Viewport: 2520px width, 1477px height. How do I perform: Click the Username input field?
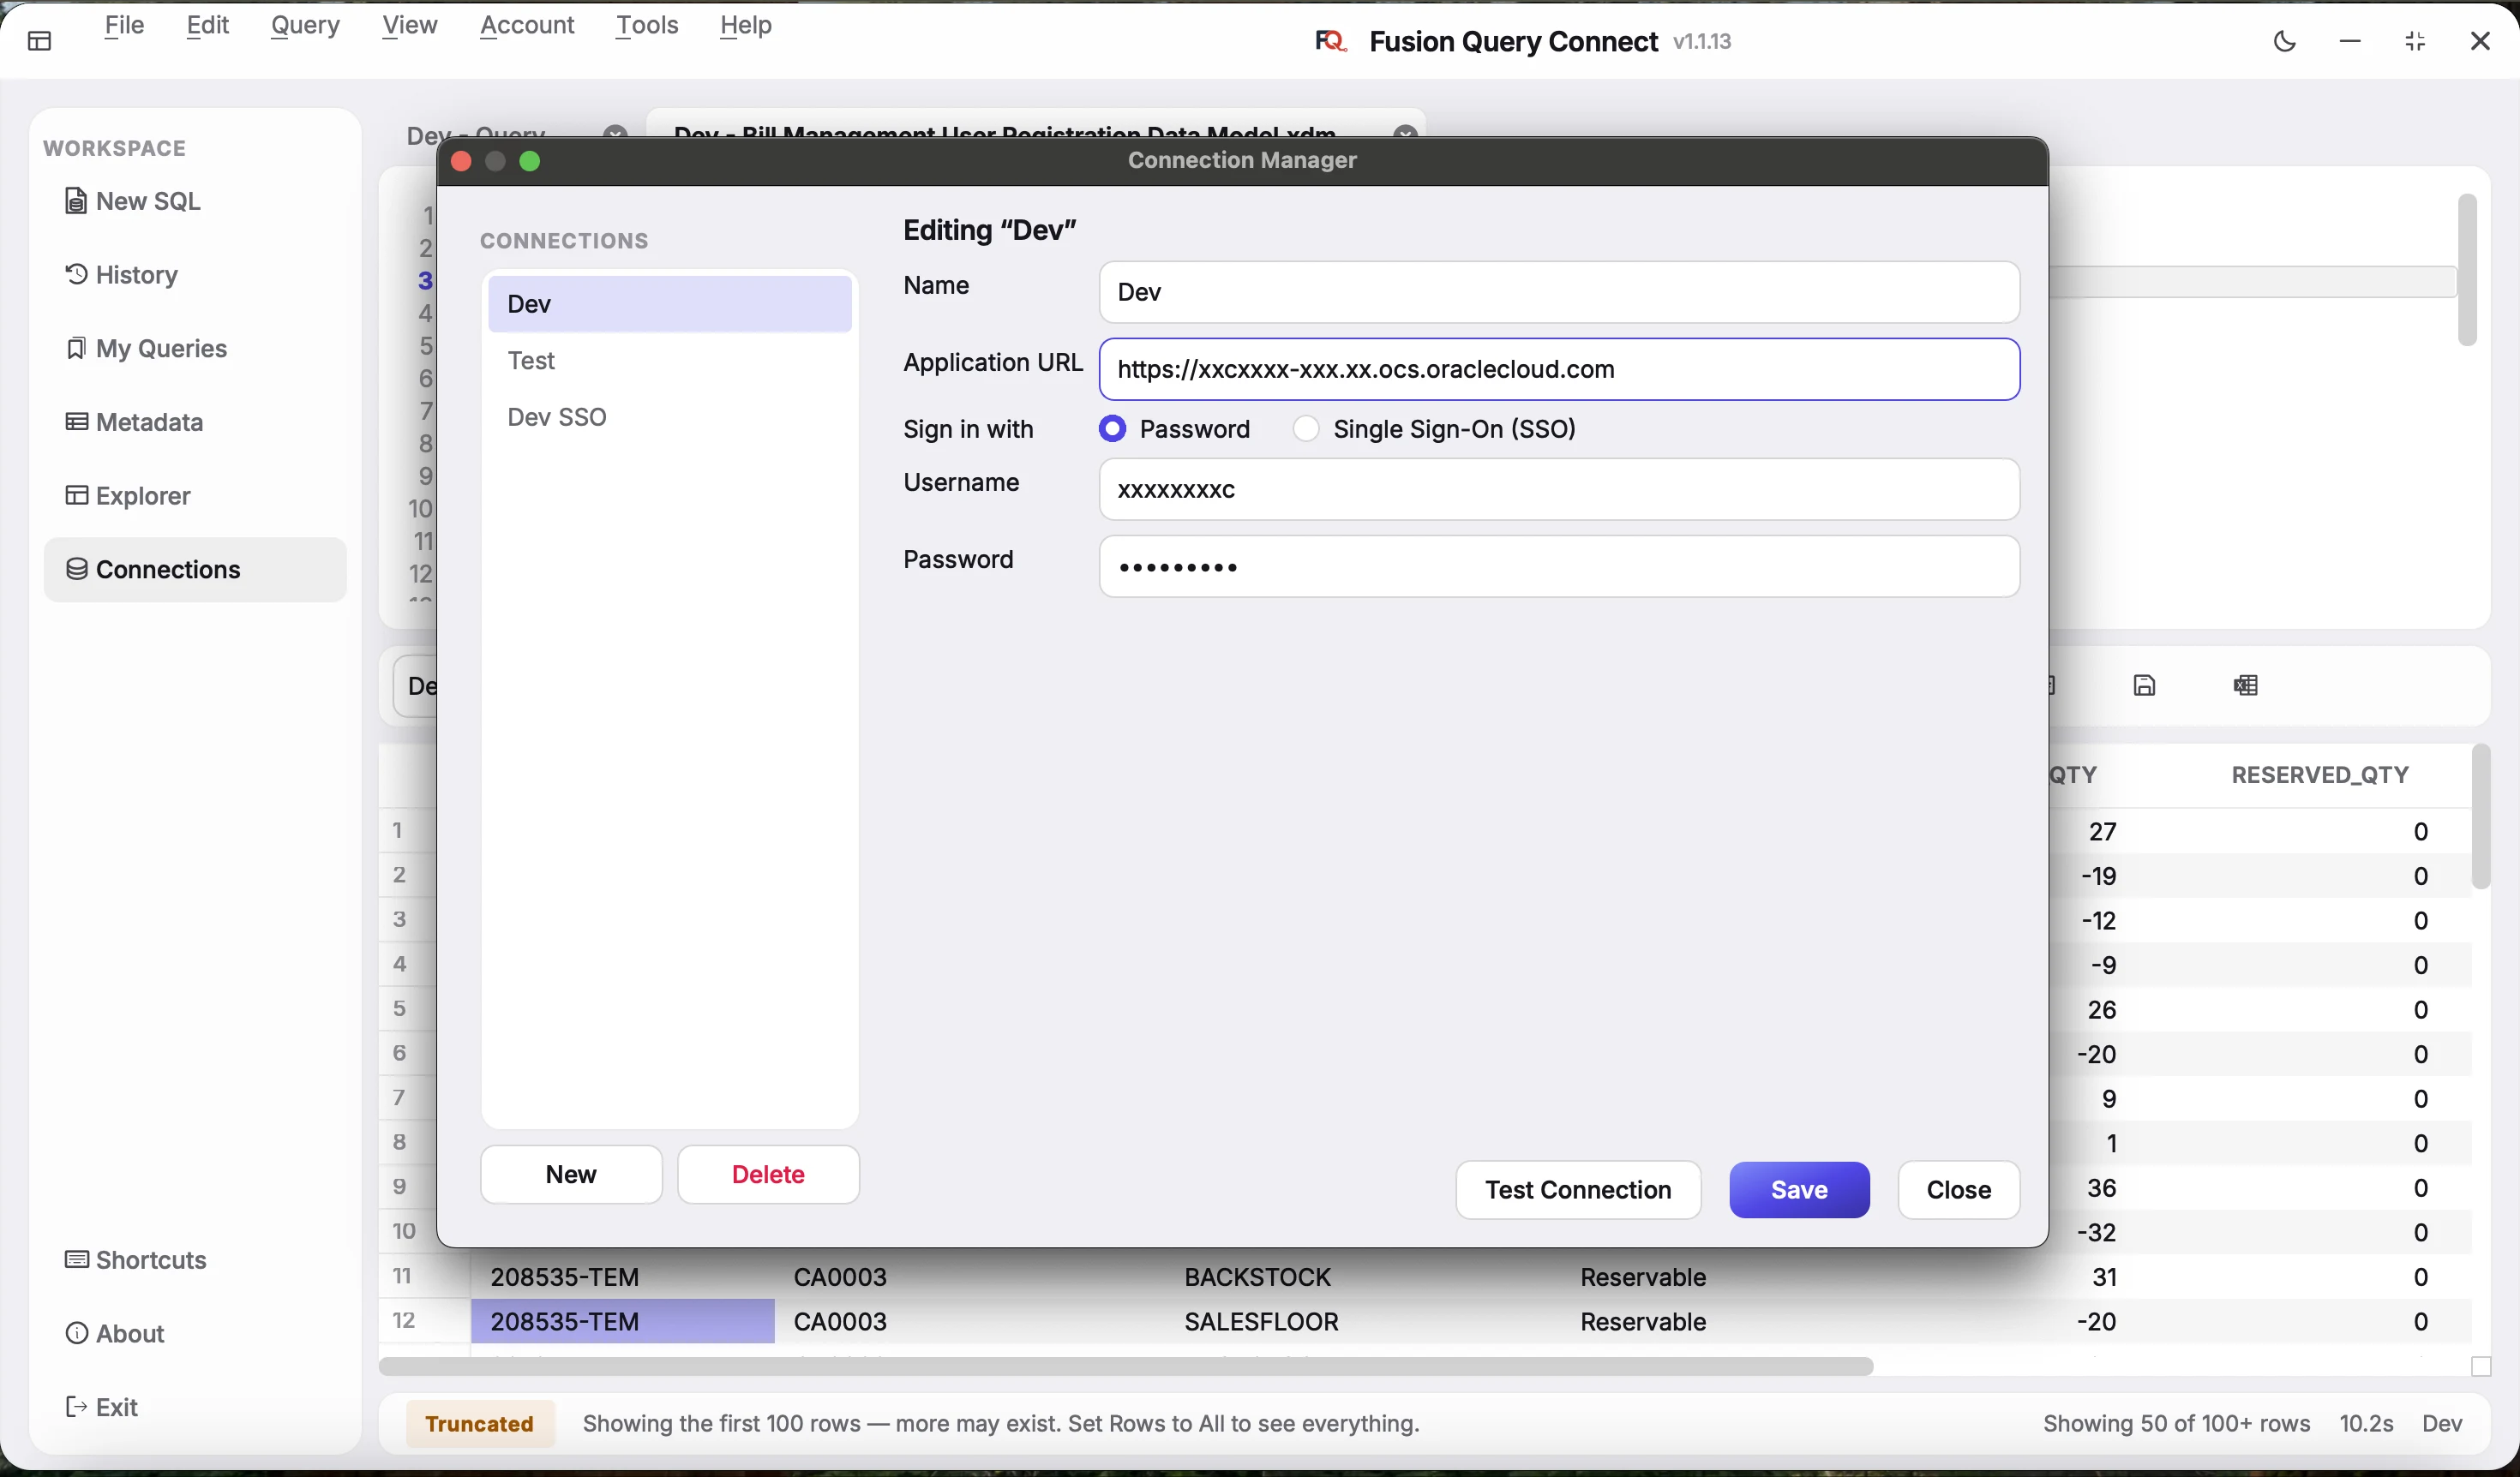1560,491
